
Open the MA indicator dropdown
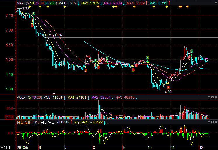20,3
